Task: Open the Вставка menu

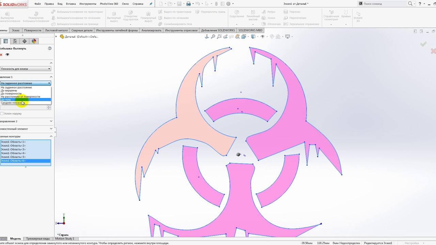Action: click(x=71, y=4)
